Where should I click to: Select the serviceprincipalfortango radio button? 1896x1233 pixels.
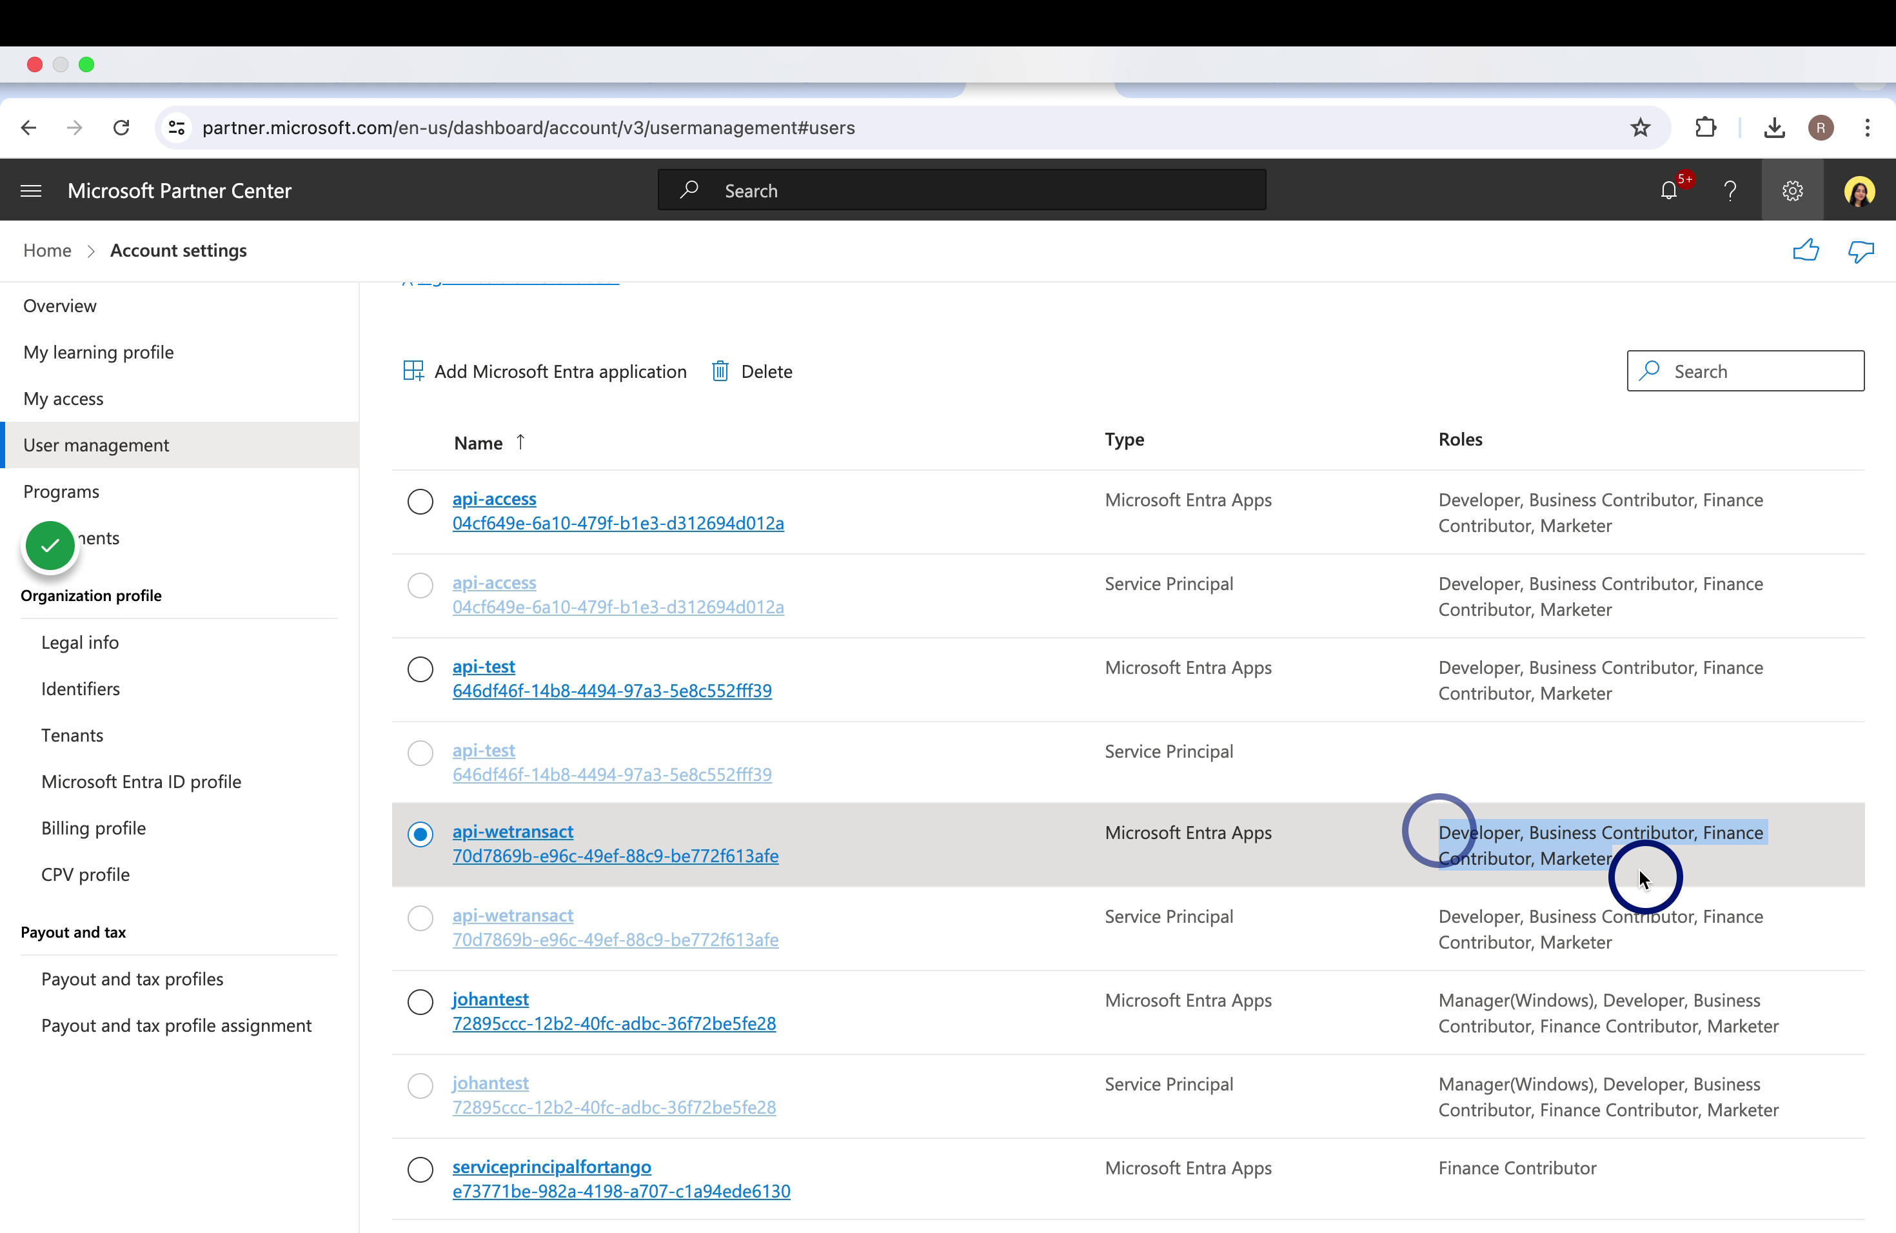click(x=420, y=1169)
